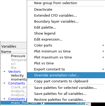Viewport: 105px width, 106px height.
Task: Select Plot vs time entry
Action: 66,63
